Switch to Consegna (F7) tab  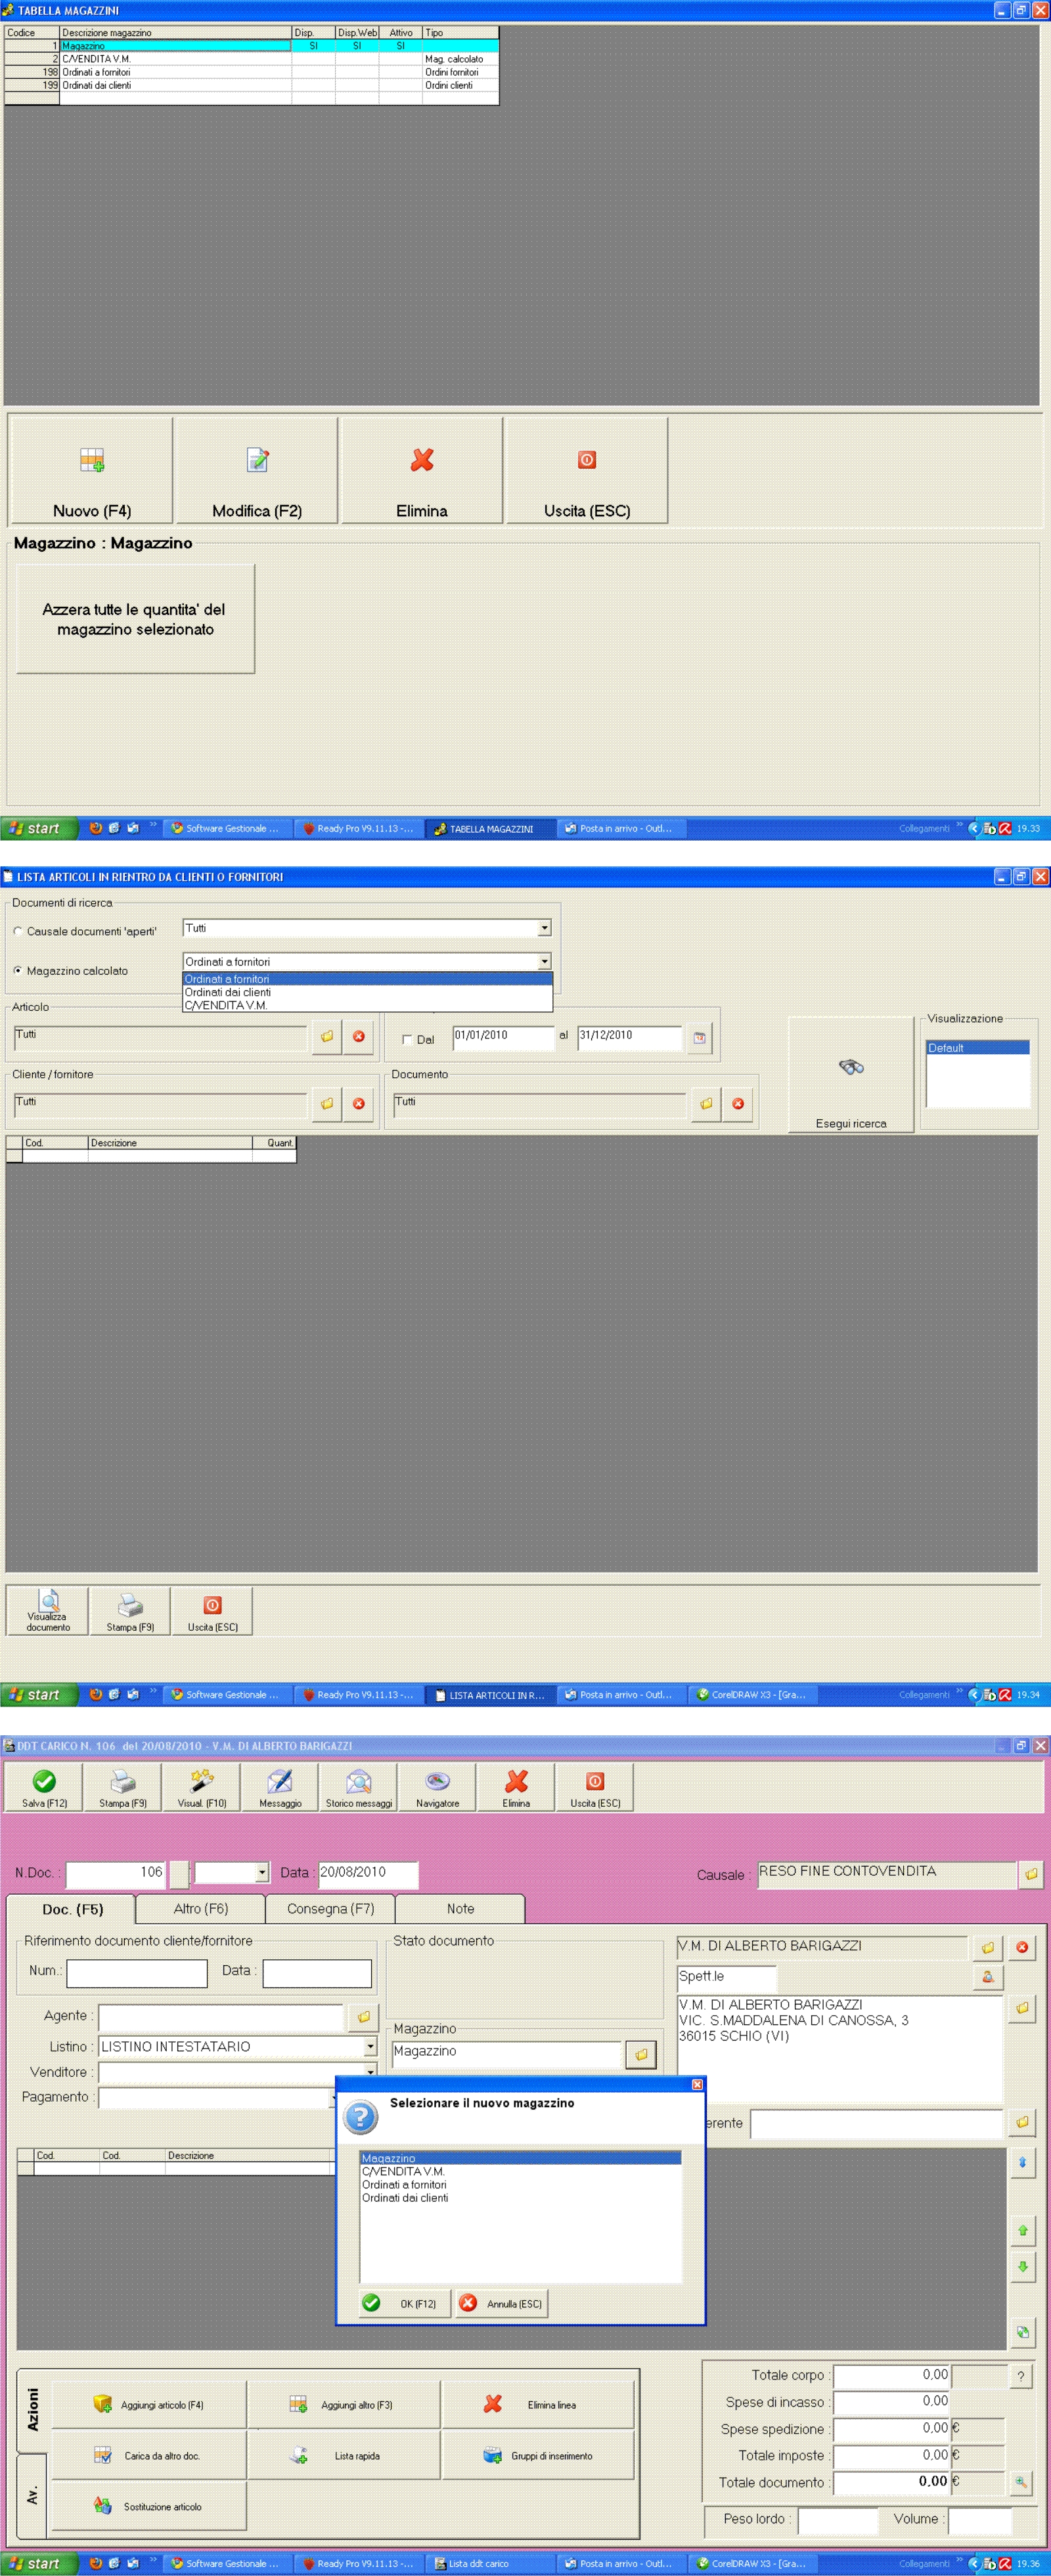click(331, 1908)
